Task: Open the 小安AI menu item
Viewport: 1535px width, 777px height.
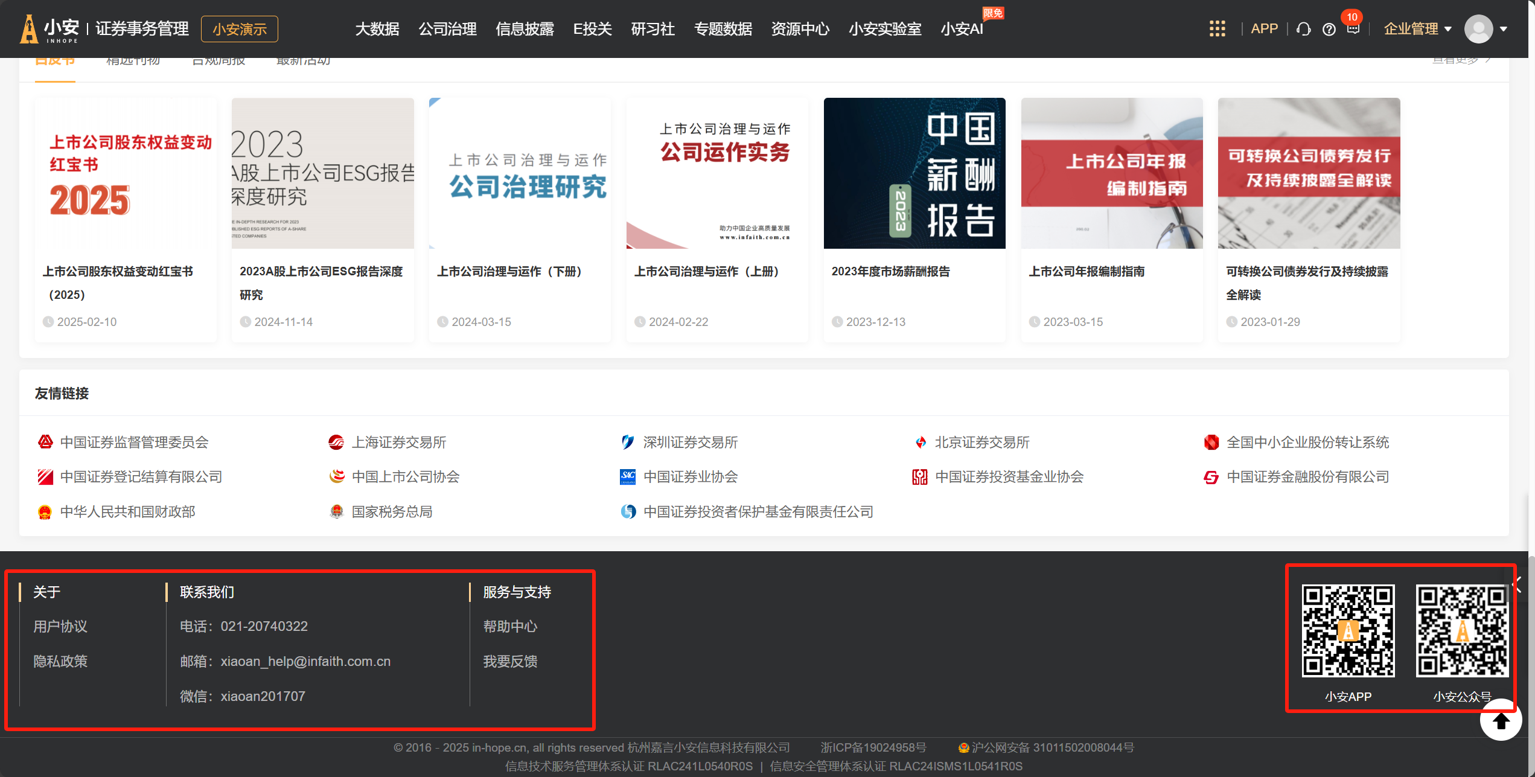Action: click(x=962, y=29)
